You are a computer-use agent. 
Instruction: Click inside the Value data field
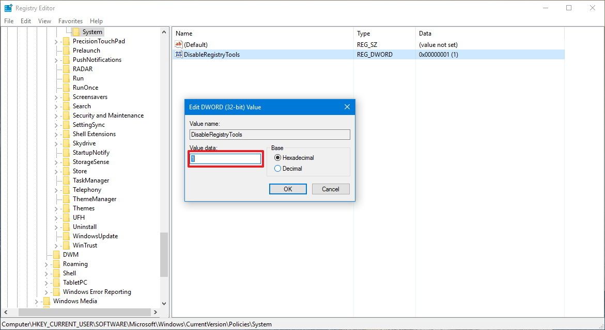pyautogui.click(x=225, y=159)
